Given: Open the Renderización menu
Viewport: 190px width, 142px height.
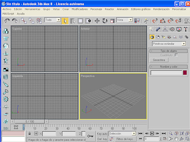Looking at the screenshot, I should 161,9.
